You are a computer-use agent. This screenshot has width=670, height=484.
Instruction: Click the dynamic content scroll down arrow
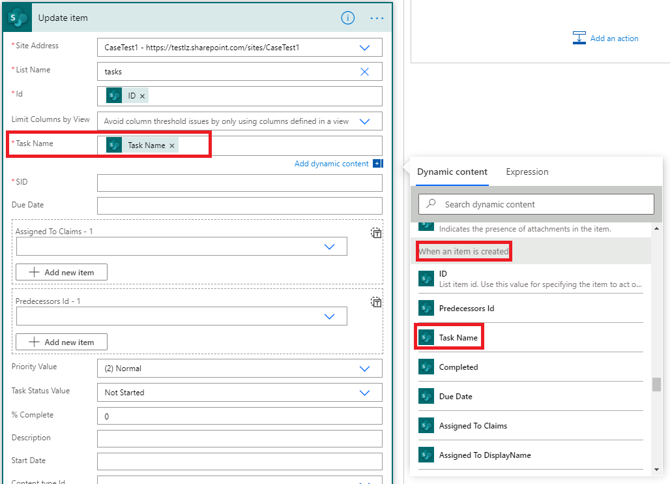click(x=656, y=470)
